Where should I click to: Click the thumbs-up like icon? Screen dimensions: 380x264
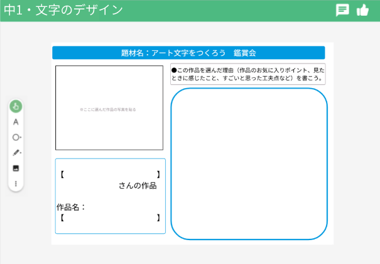[362, 10]
